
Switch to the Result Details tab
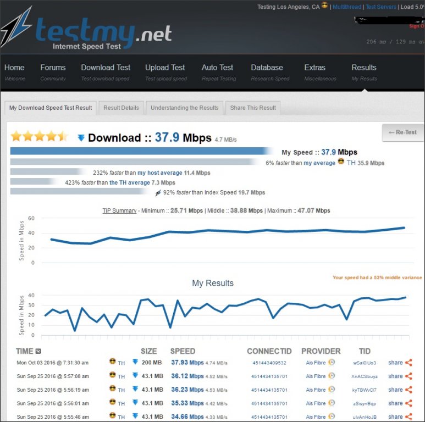(121, 108)
